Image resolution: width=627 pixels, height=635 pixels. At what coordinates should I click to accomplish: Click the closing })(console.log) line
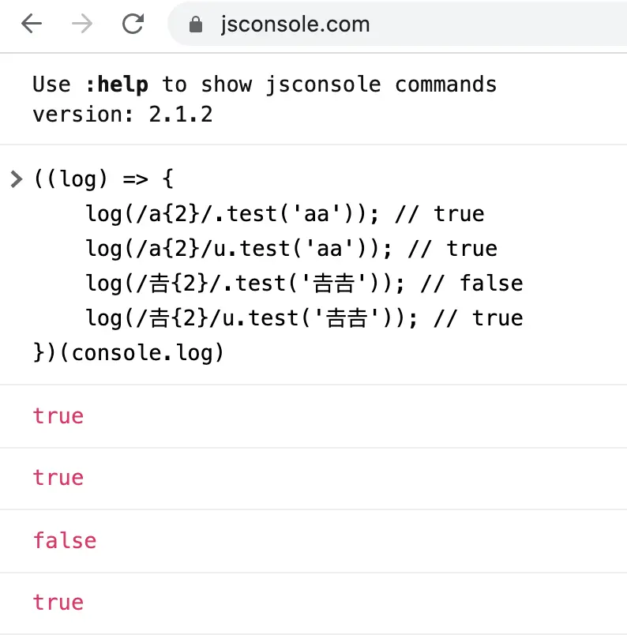pos(129,352)
